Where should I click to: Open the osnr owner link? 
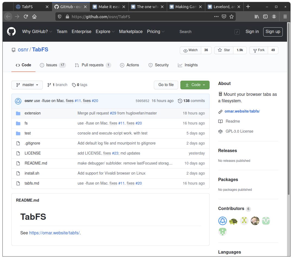[x=23, y=50]
